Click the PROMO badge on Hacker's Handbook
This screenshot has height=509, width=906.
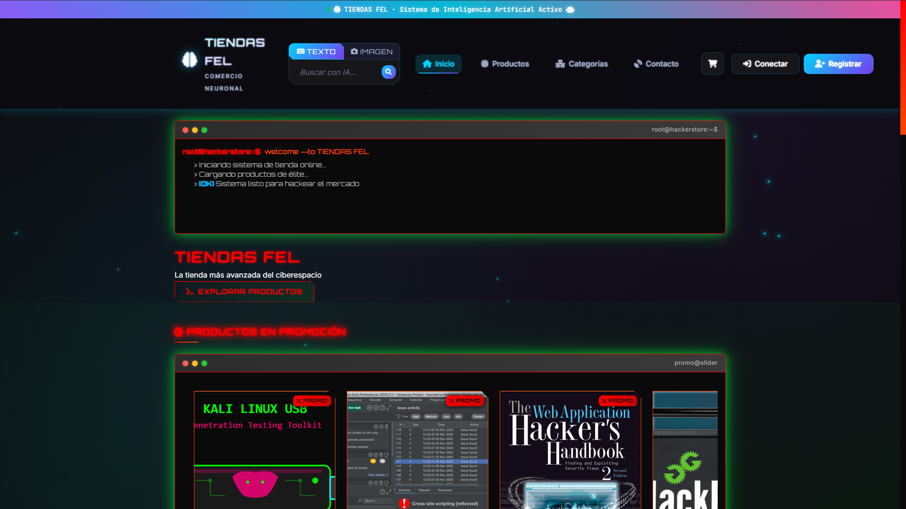(x=617, y=401)
